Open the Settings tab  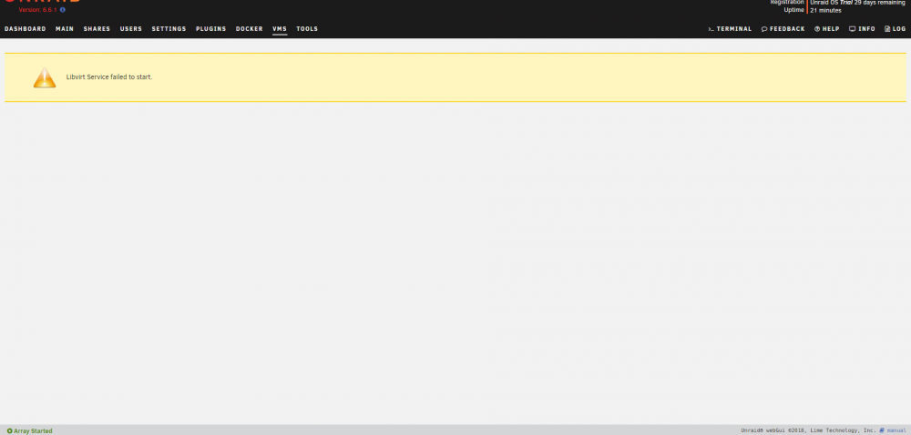point(169,29)
